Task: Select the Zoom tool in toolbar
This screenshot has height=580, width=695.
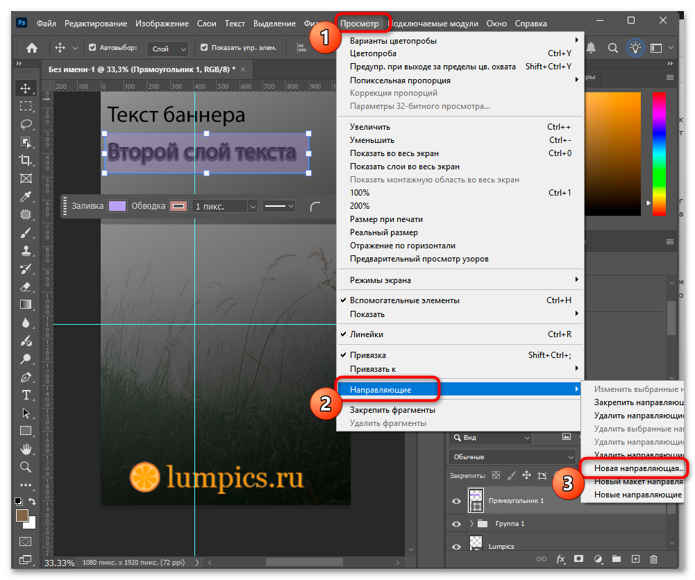Action: (26, 467)
